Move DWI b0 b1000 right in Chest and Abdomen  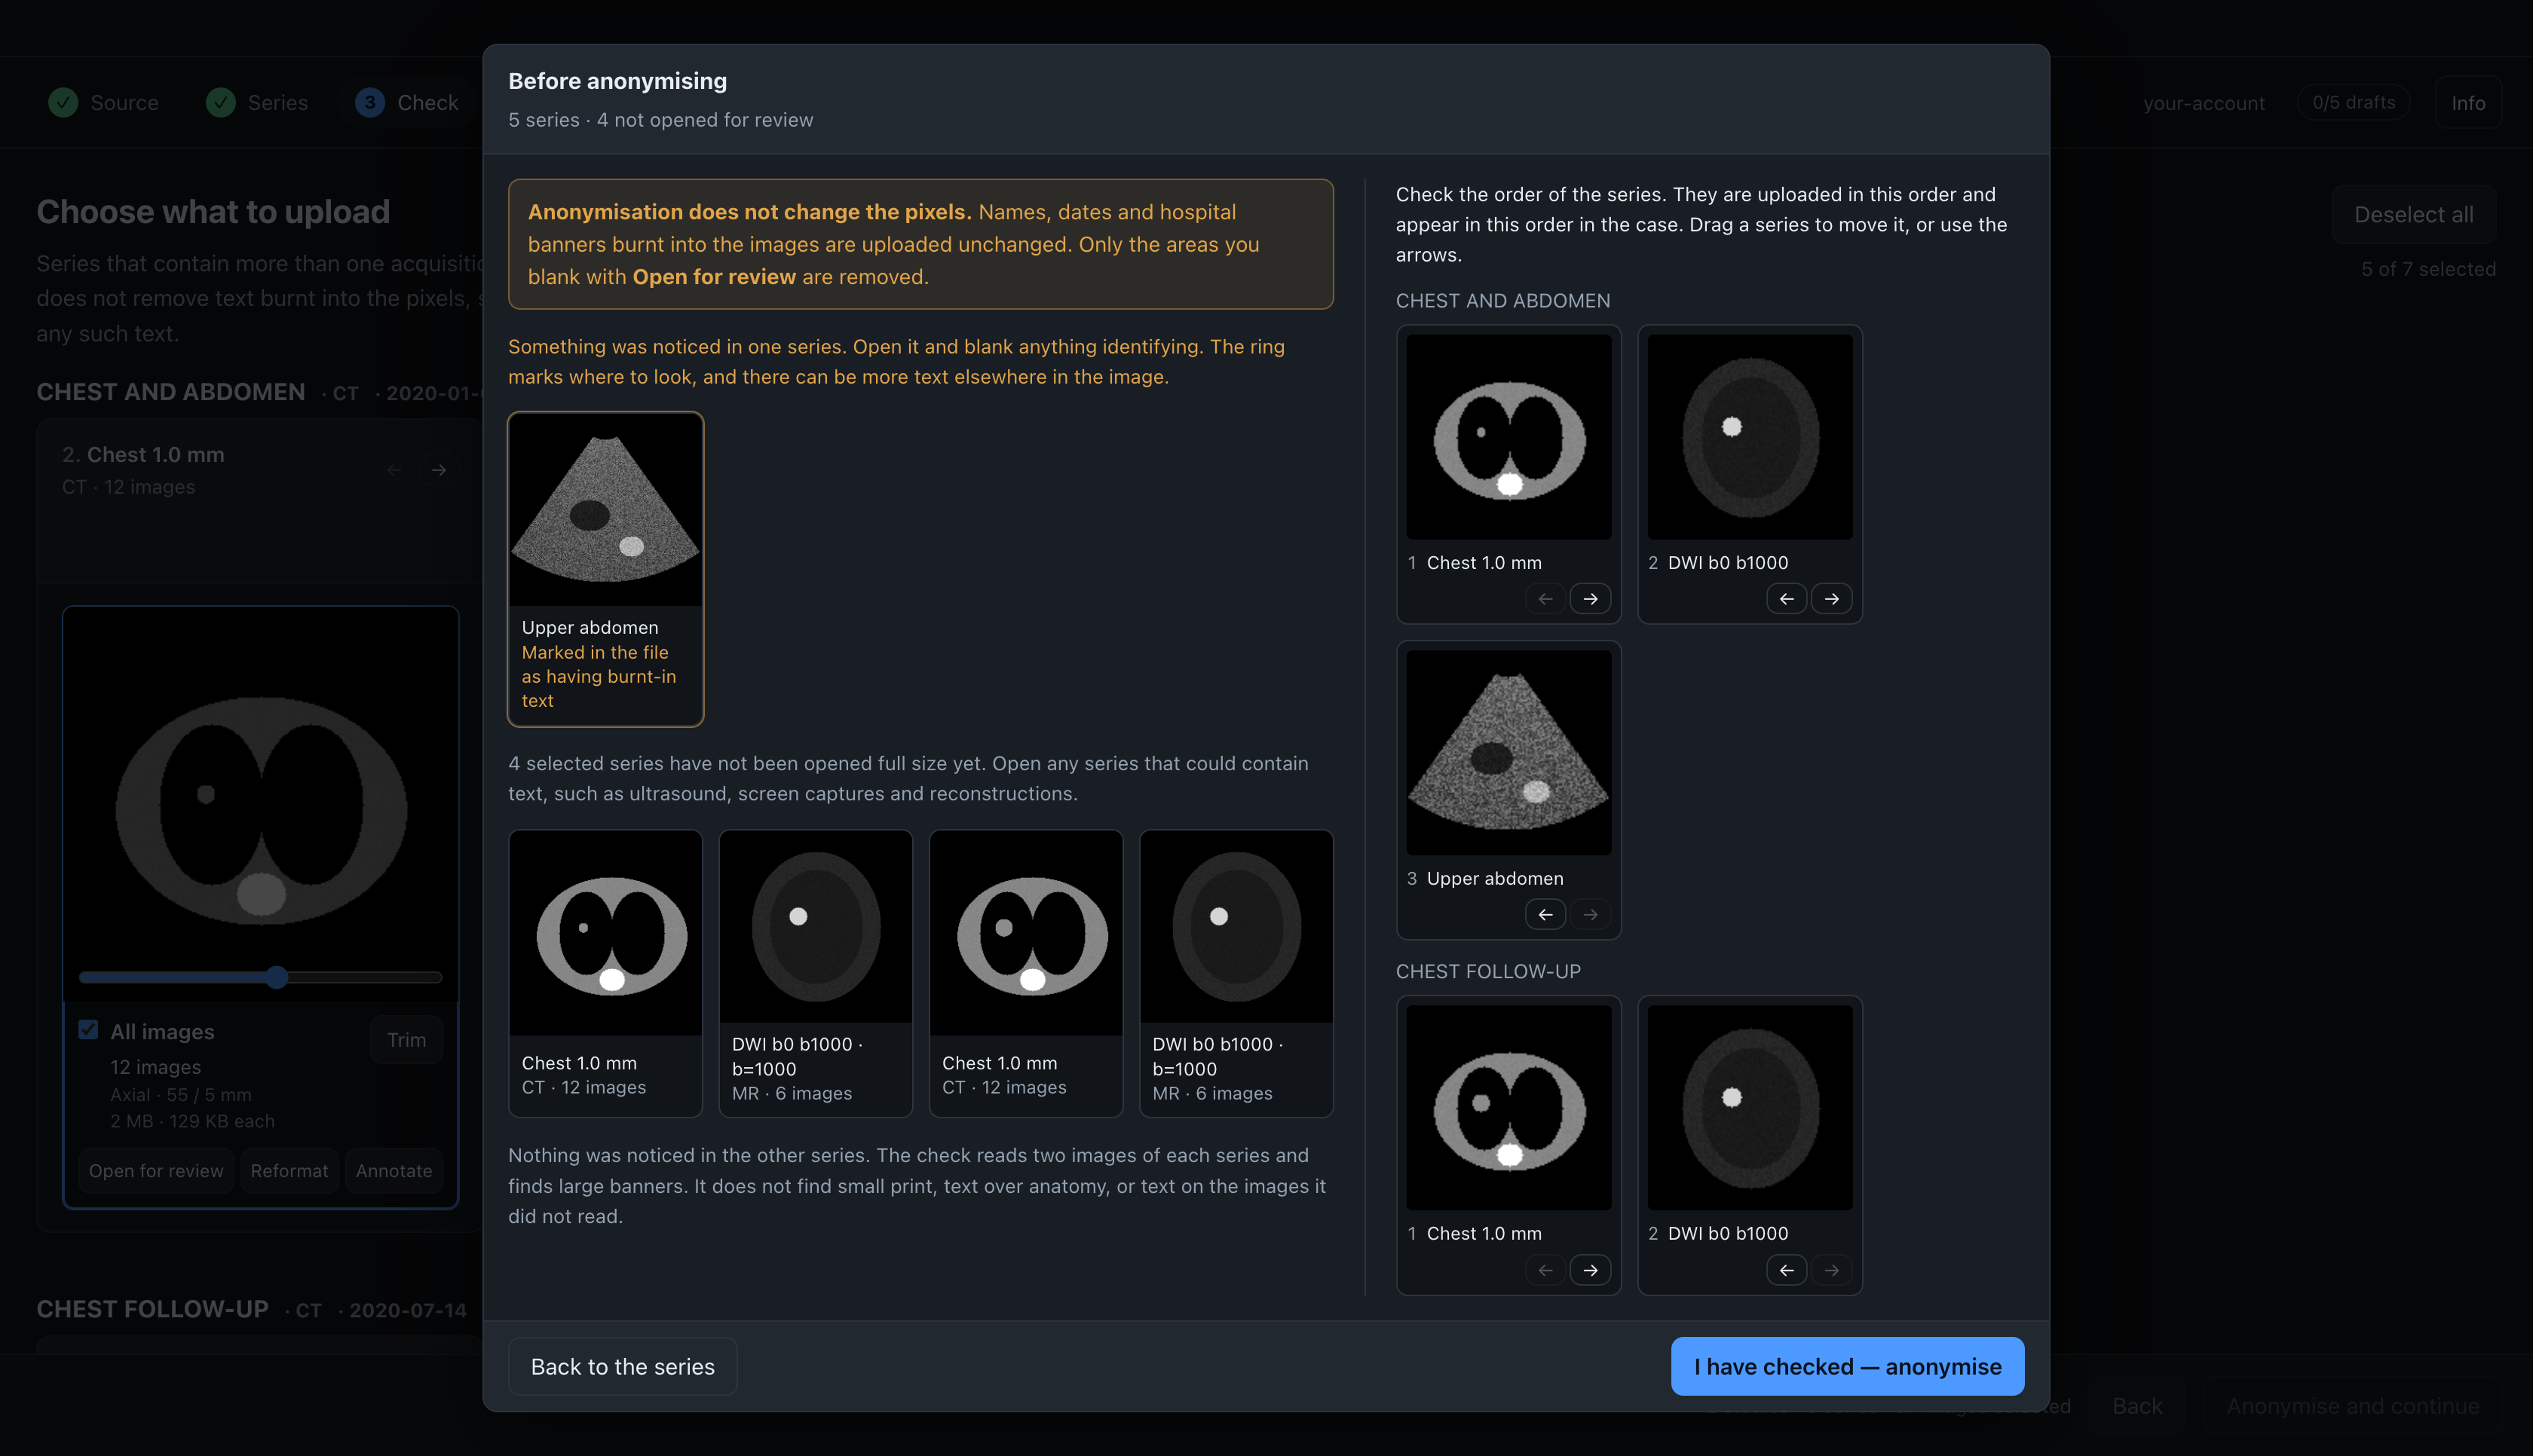(1831, 599)
